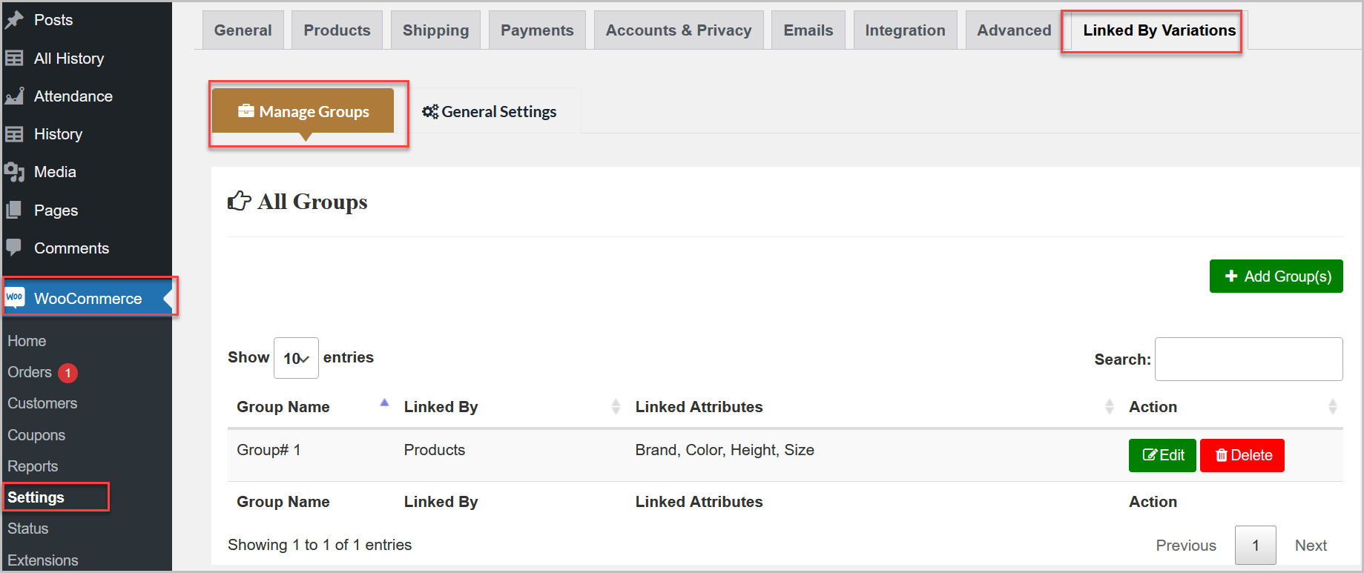Click the Orders notification badge
This screenshot has width=1364, height=573.
(x=67, y=373)
